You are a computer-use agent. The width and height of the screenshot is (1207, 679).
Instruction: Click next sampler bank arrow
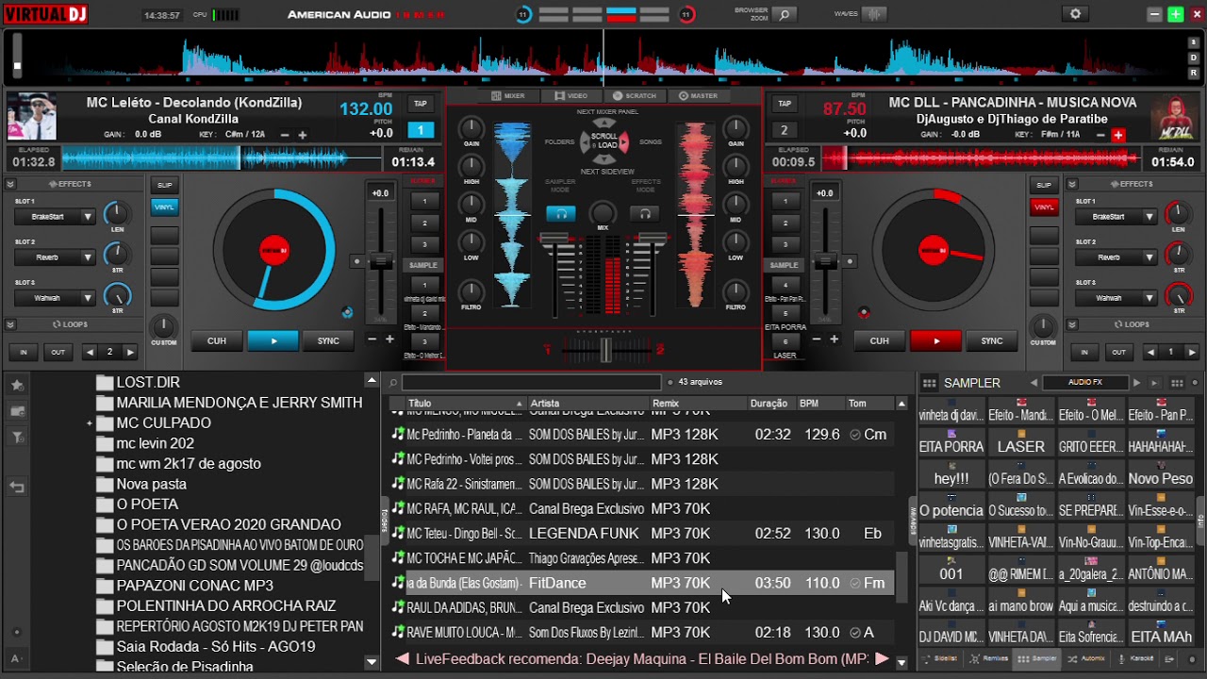click(1136, 382)
